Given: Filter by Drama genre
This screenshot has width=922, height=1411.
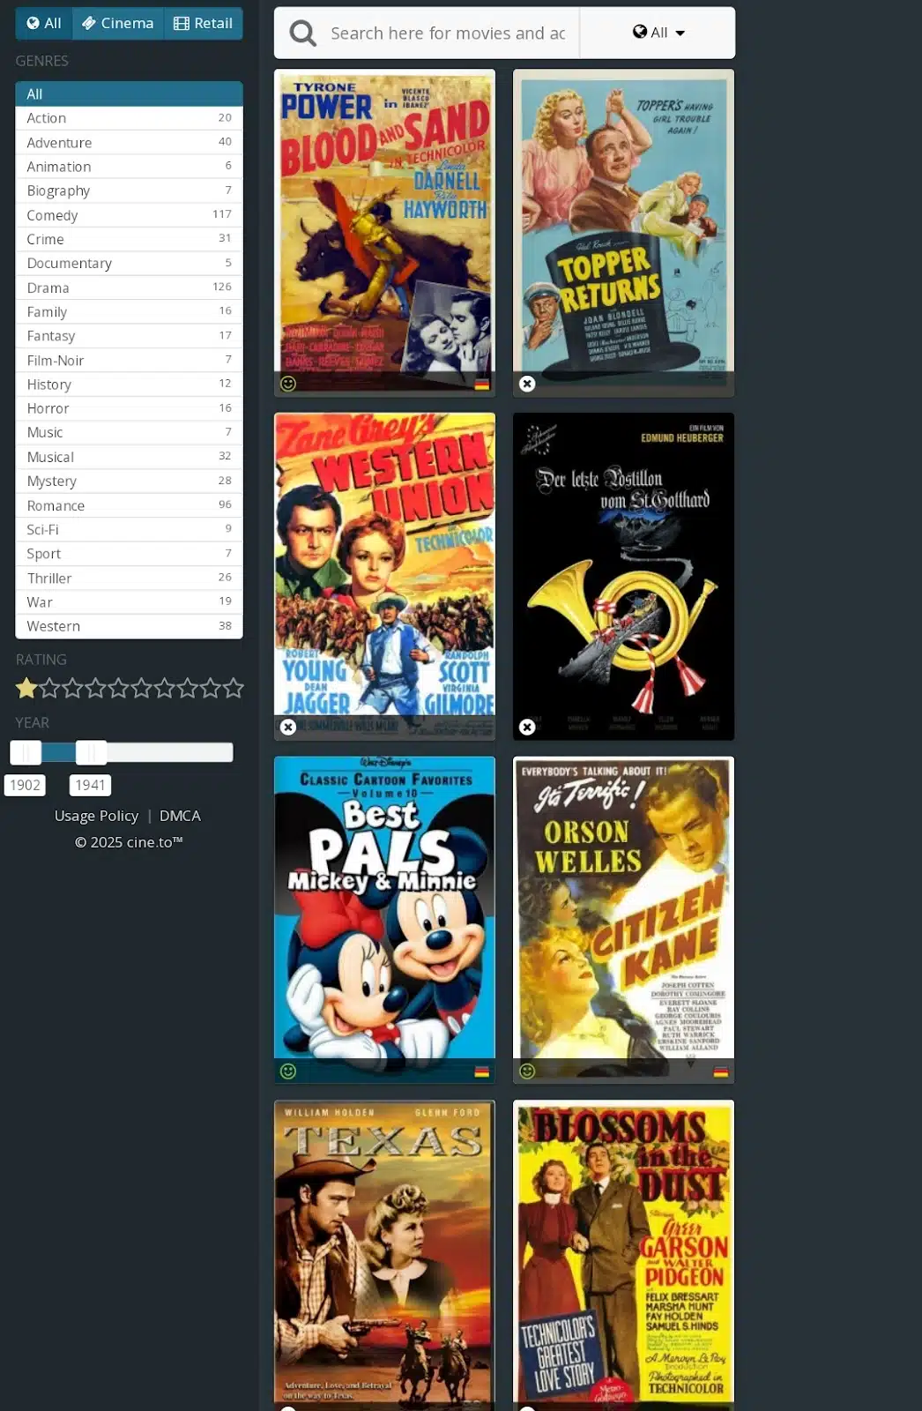Looking at the screenshot, I should pos(129,287).
